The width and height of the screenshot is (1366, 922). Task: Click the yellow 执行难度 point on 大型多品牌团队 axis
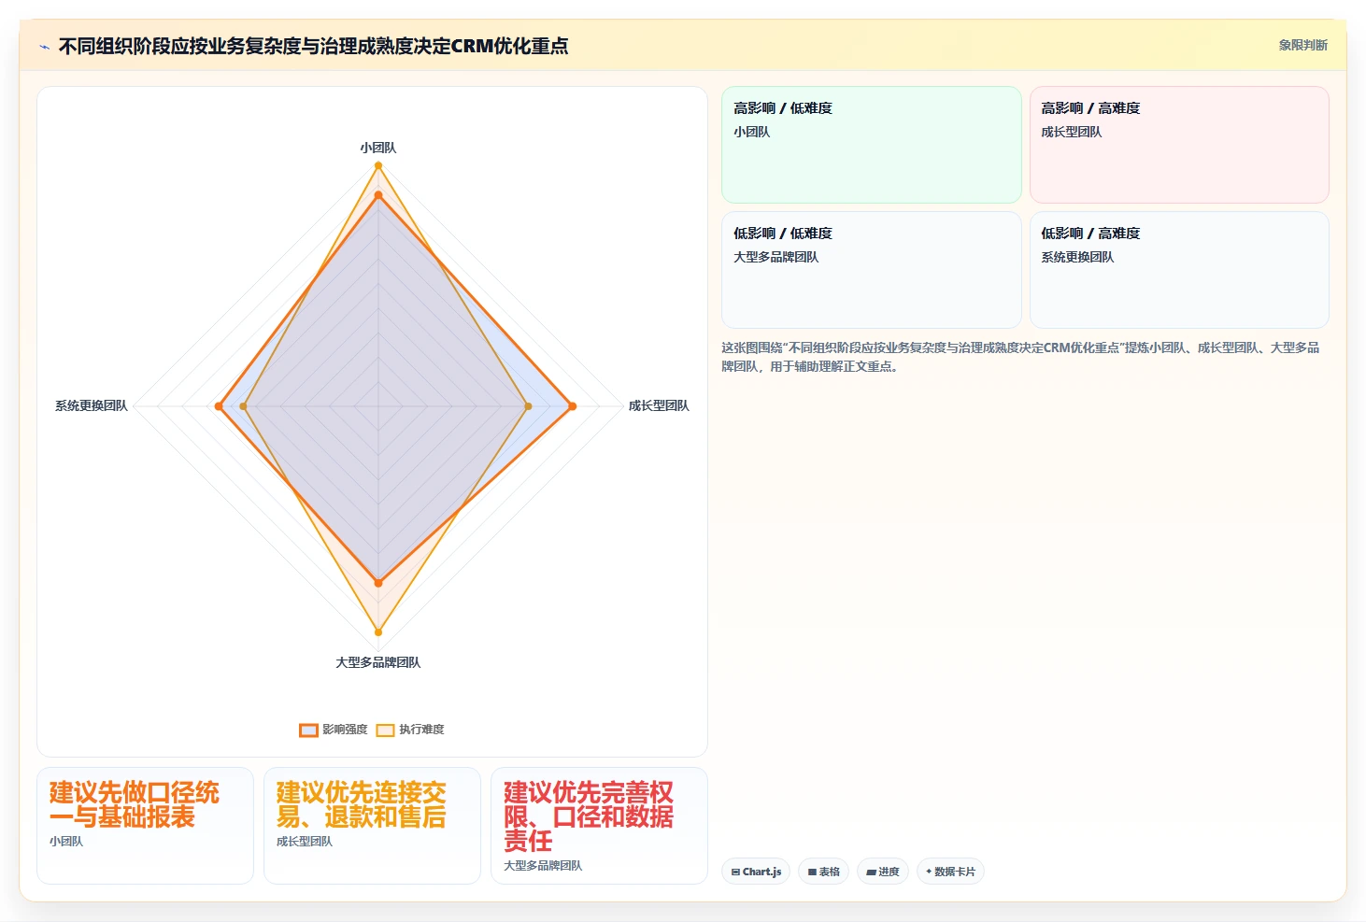[x=378, y=632]
